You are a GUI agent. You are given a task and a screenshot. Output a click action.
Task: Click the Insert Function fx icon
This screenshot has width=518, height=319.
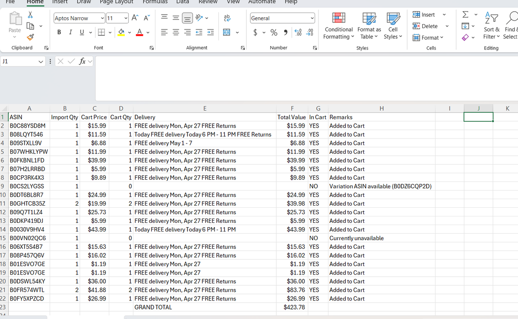click(82, 62)
